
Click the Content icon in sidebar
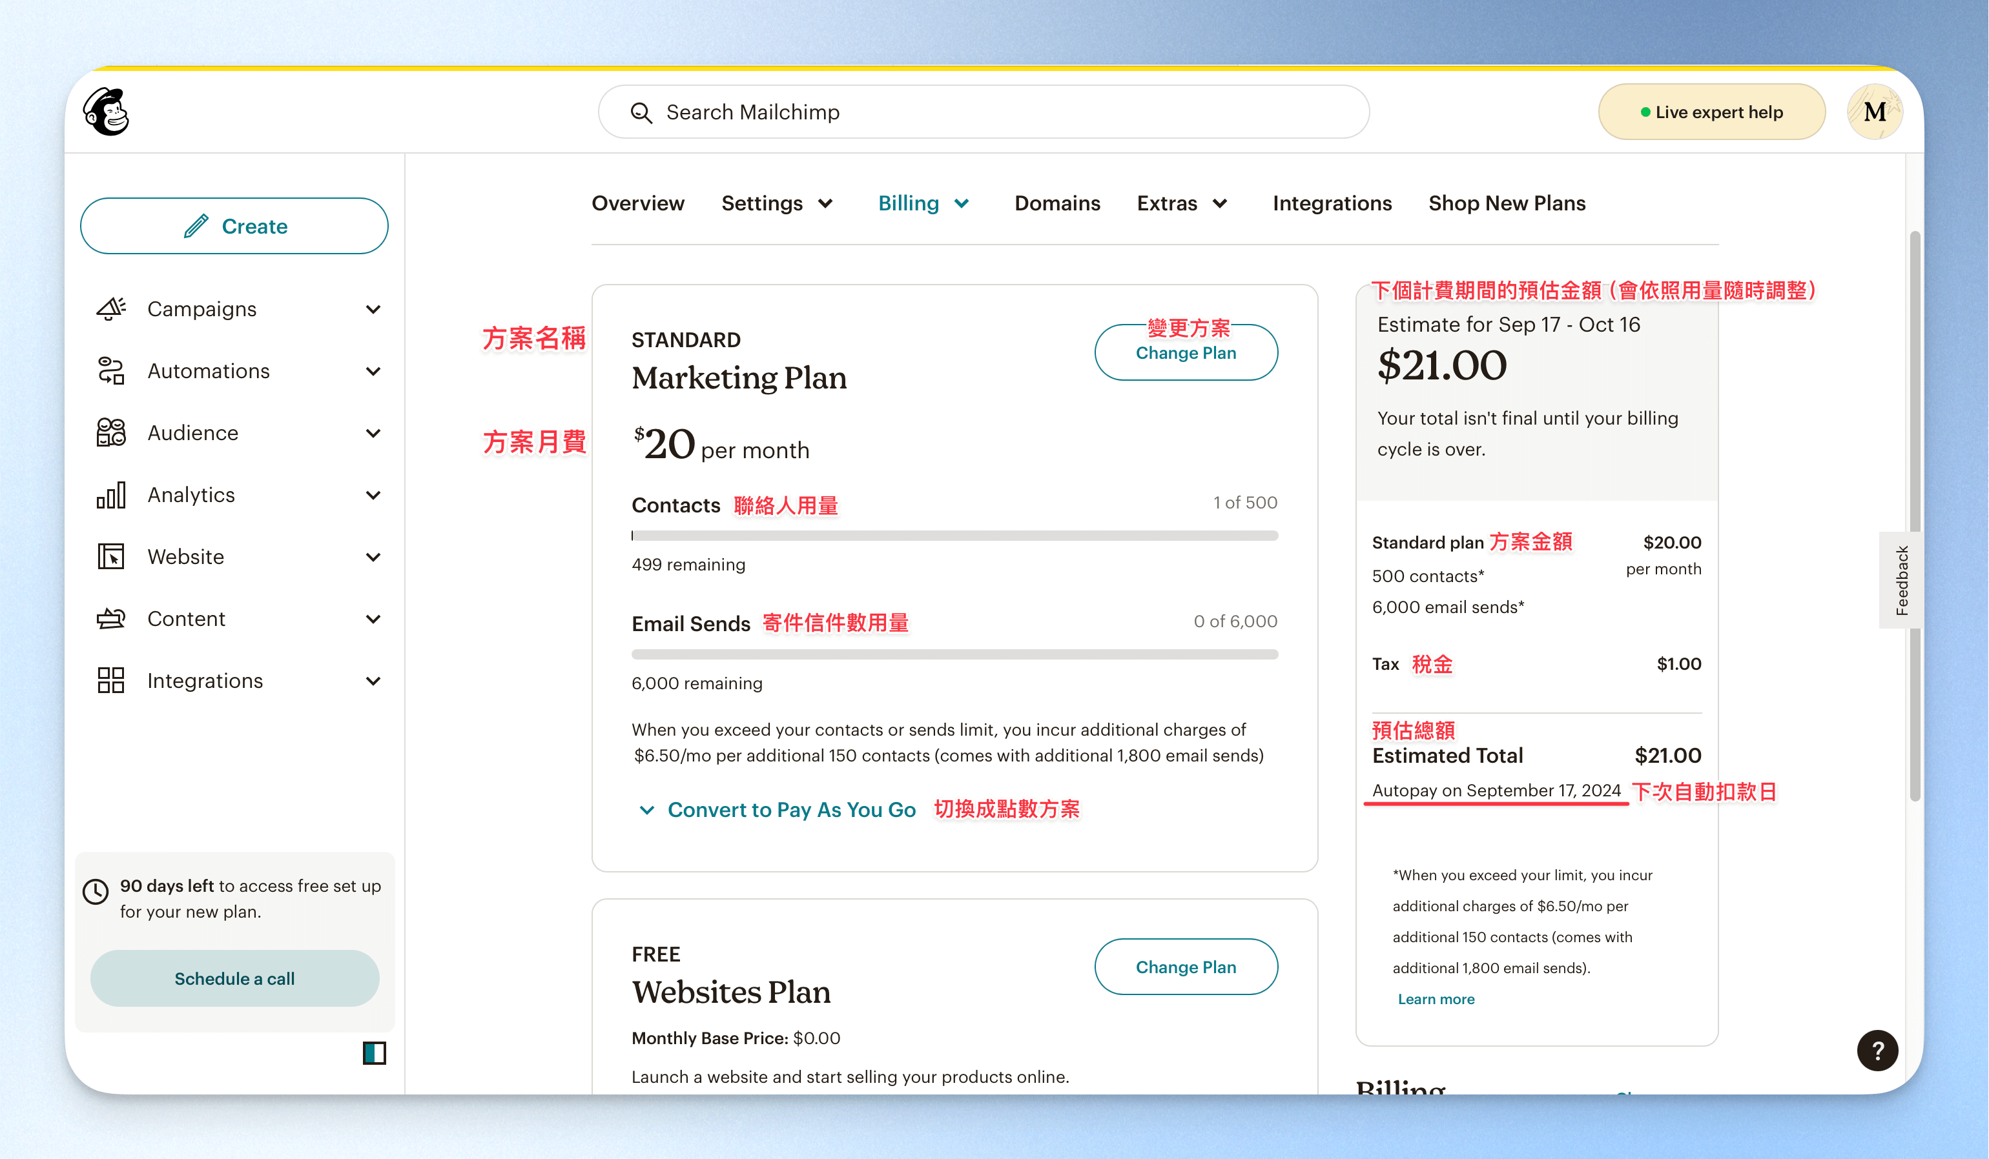pyautogui.click(x=110, y=619)
